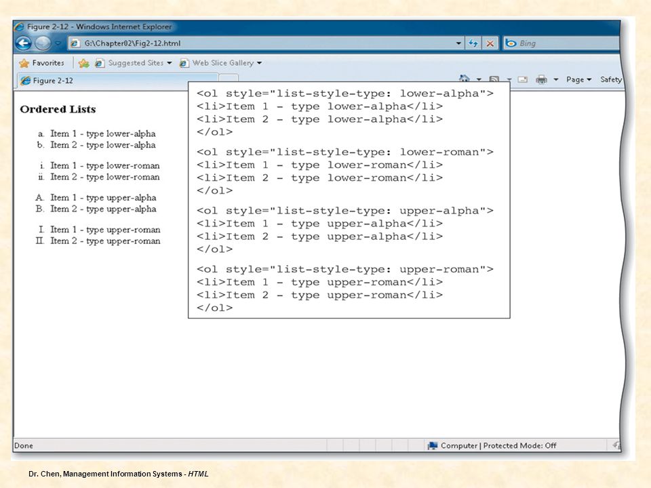Image resolution: width=651 pixels, height=488 pixels.
Task: Click the 'Done' status bar text
Action: coord(24,446)
